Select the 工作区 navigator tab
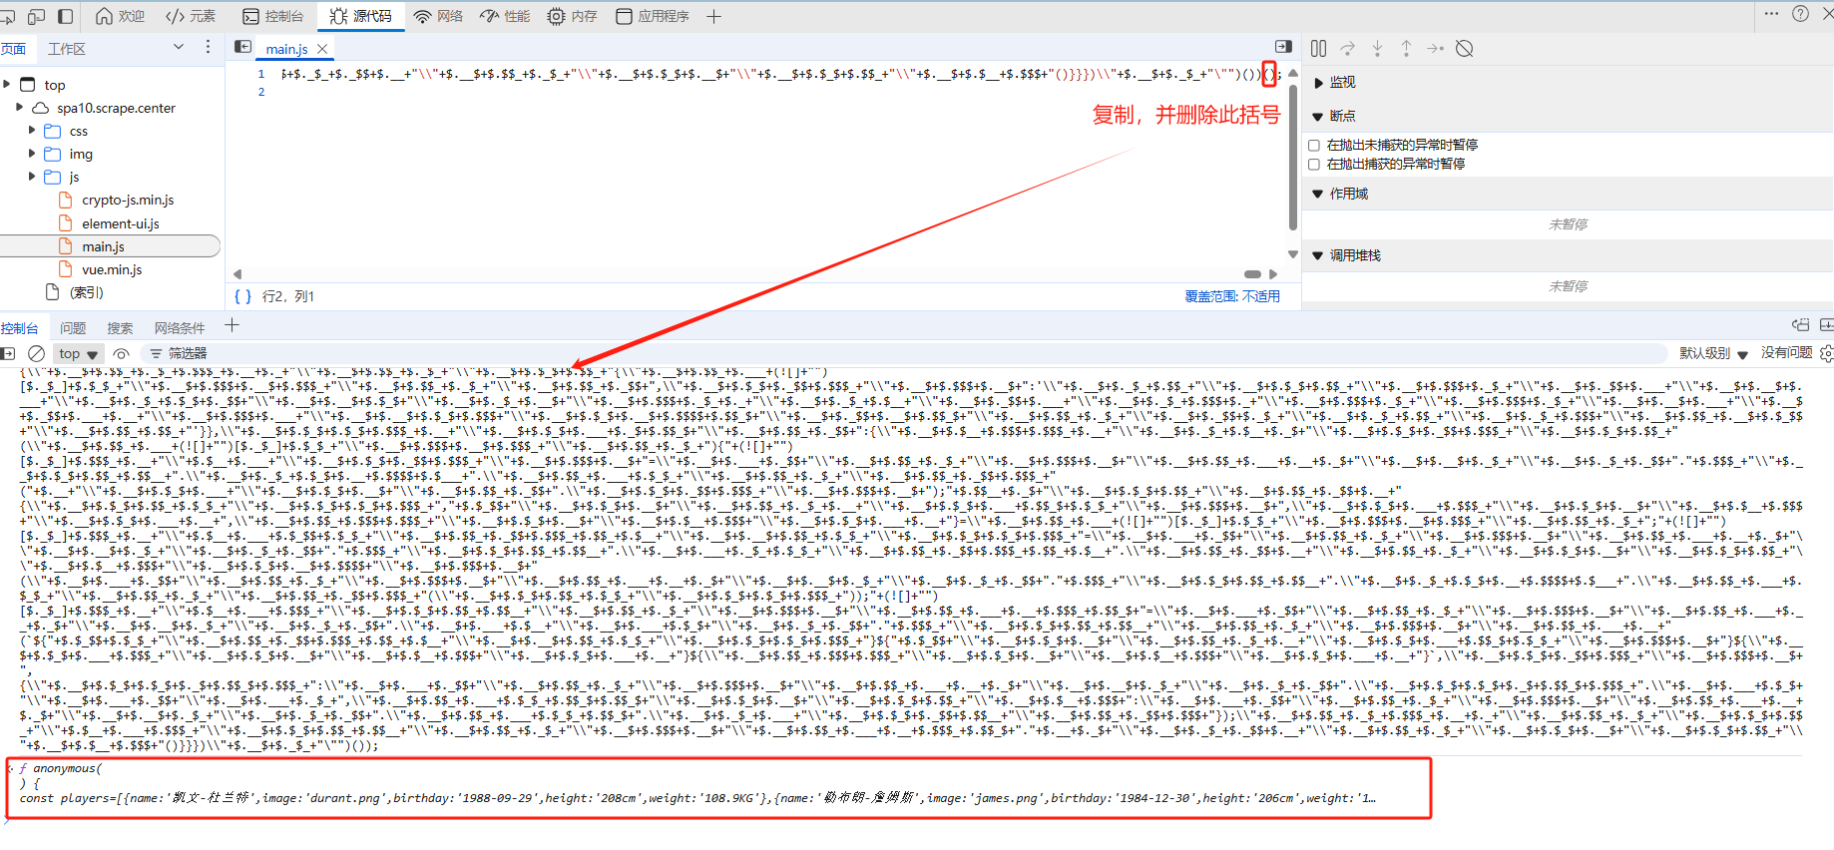 (x=67, y=49)
